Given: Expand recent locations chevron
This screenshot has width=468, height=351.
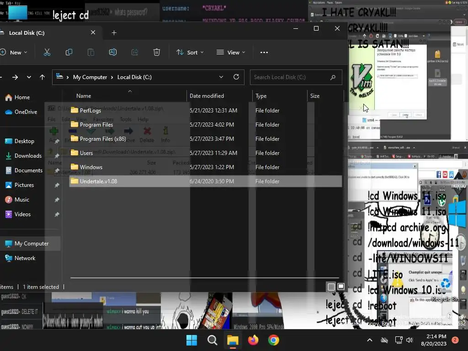Looking at the screenshot, I should (29, 77).
